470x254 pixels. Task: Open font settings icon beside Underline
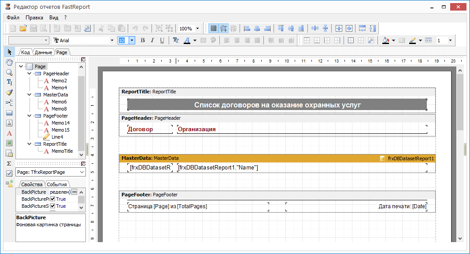click(176, 40)
